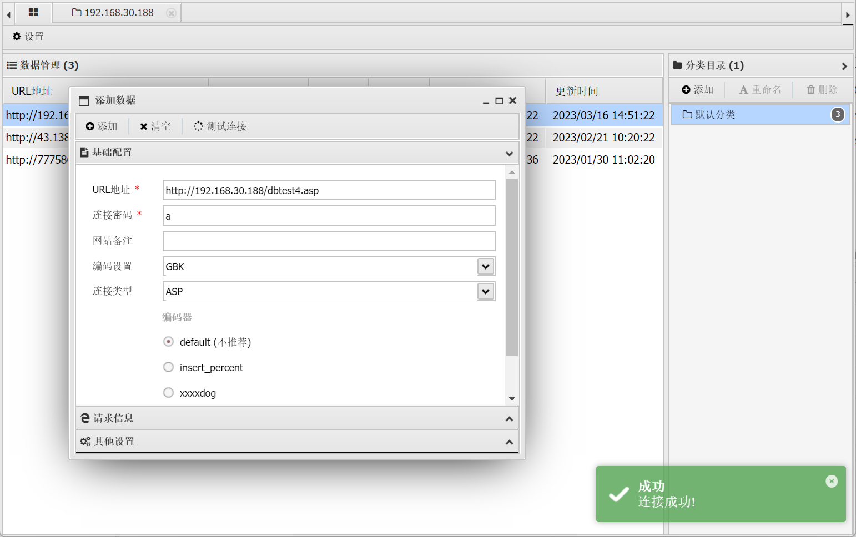856x537 pixels.
Task: Open the 编码设置 GBK dropdown
Action: click(x=486, y=266)
